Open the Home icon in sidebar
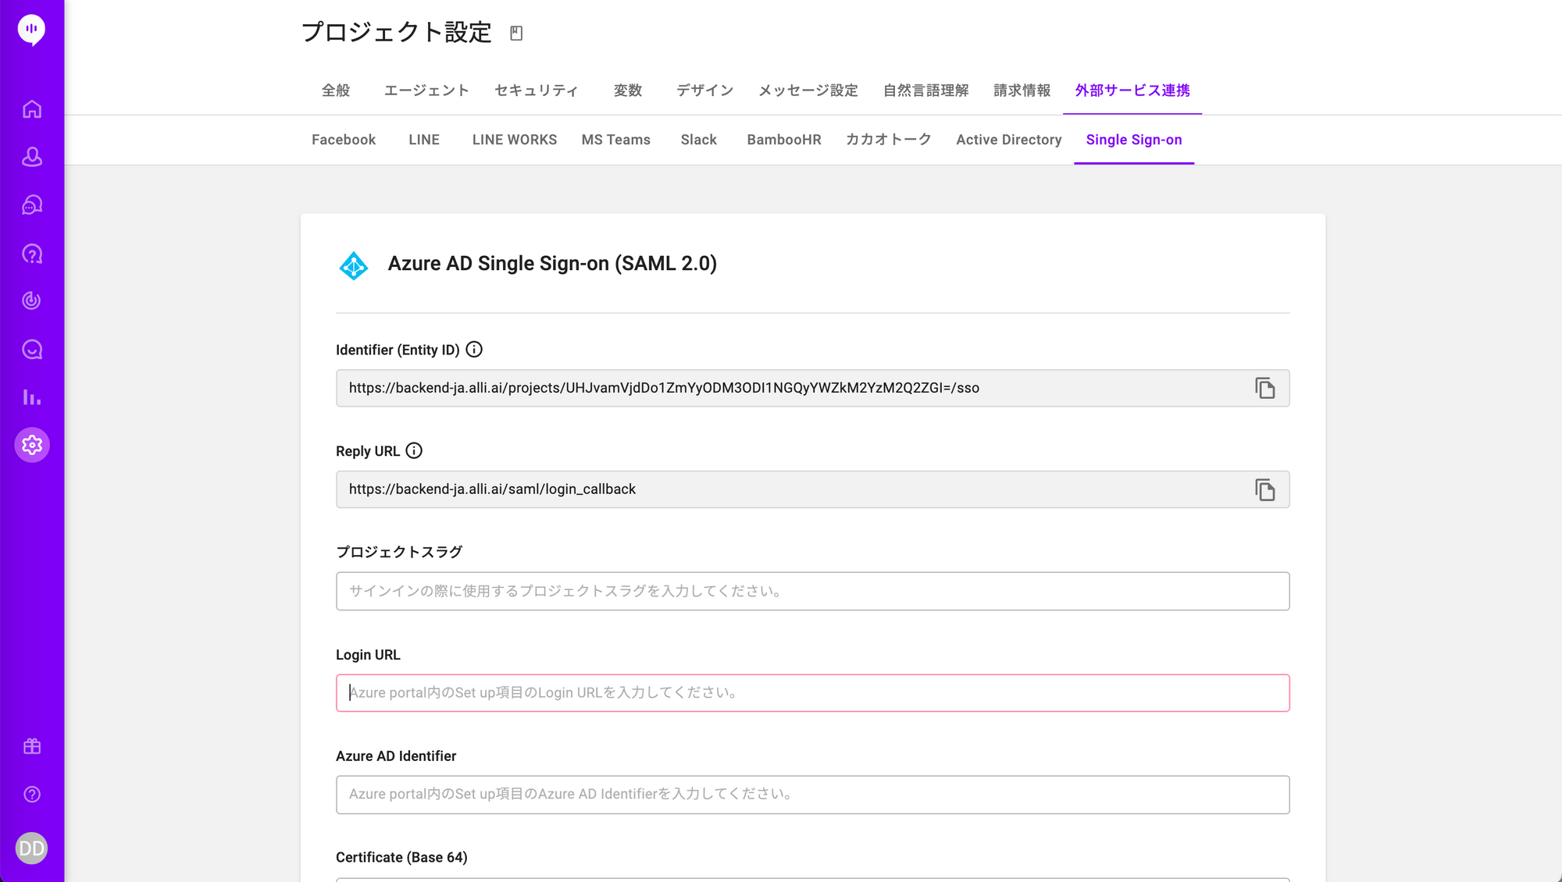1562x882 pixels. tap(32, 109)
